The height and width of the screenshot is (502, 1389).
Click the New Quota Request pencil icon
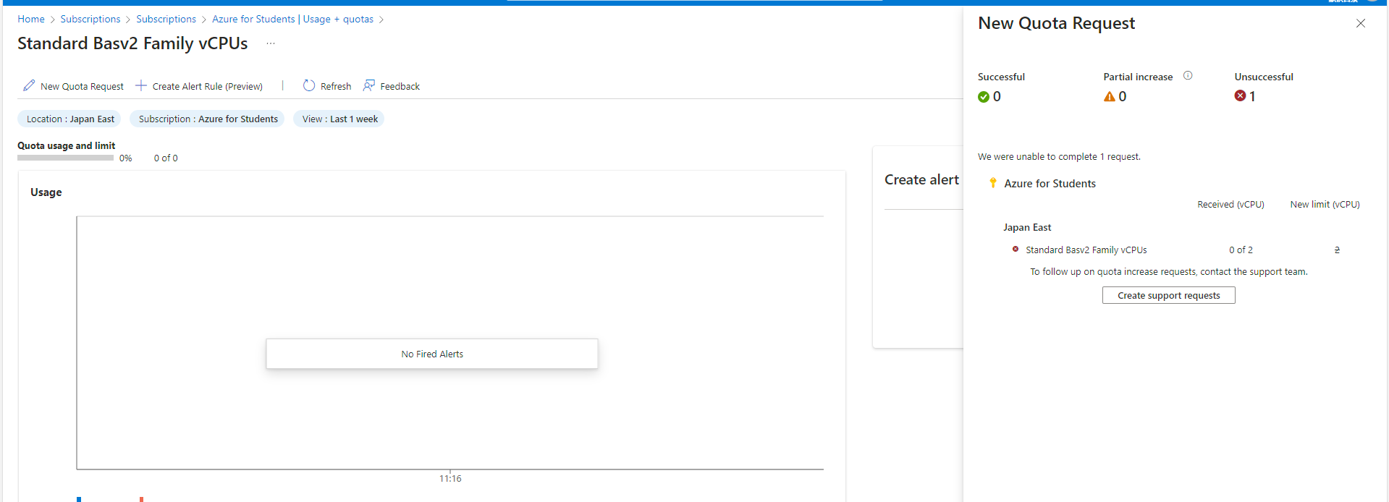point(29,85)
